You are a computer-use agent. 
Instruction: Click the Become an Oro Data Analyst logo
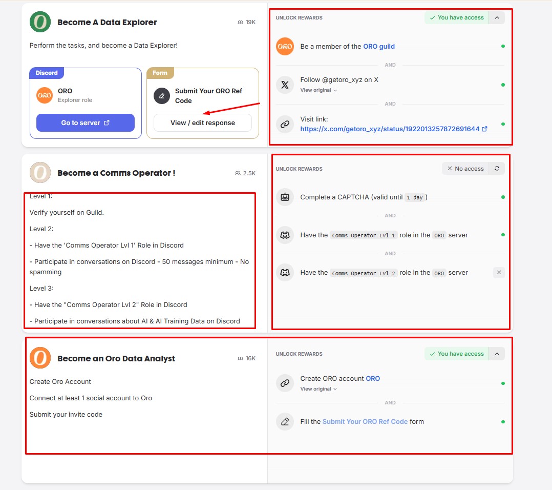point(40,358)
